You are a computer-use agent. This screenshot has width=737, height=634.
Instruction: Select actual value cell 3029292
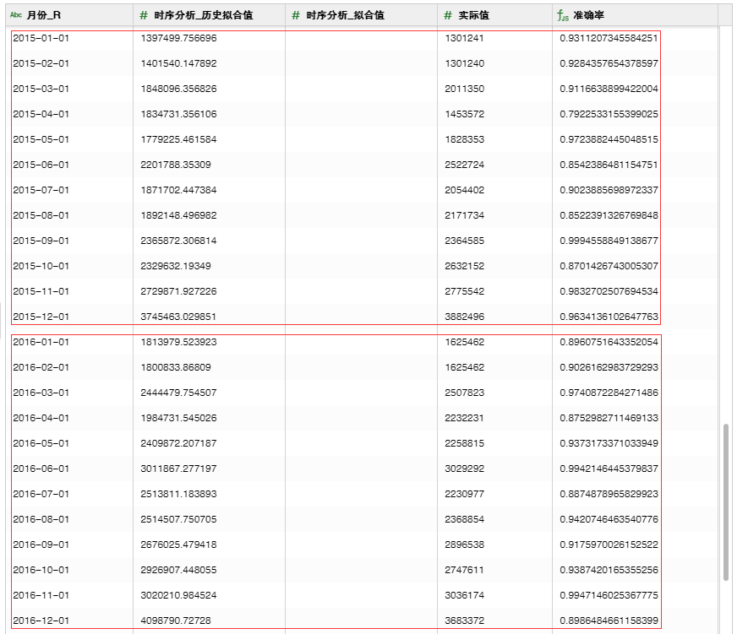pos(464,469)
